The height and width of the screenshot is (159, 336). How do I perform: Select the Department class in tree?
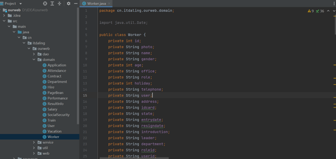[x=57, y=82]
